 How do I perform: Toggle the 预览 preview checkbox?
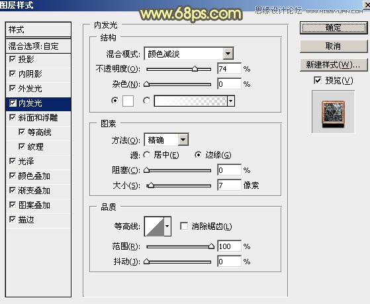pyautogui.click(x=318, y=80)
